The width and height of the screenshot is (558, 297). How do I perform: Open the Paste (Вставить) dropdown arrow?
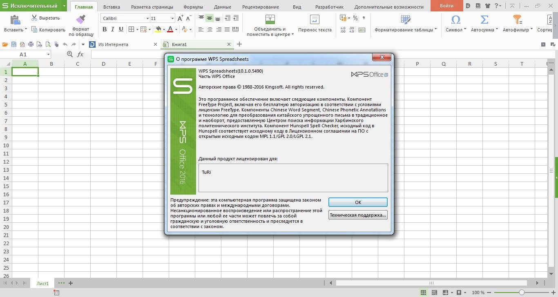(x=26, y=29)
